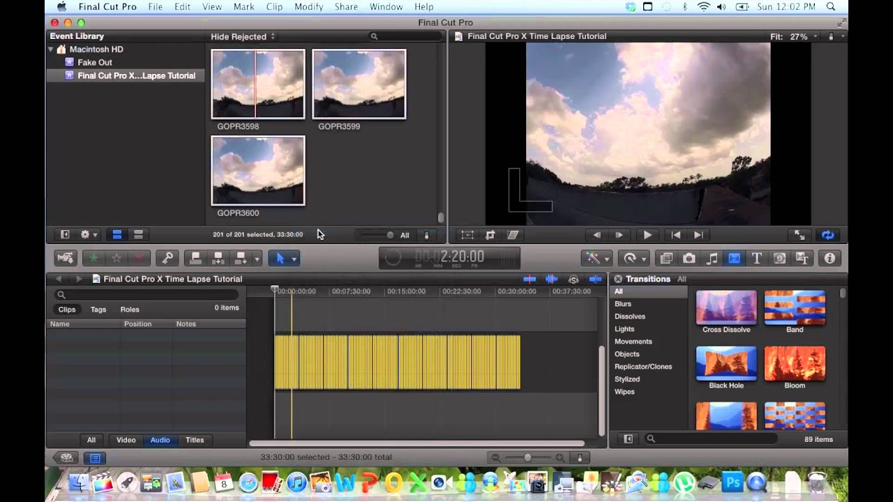This screenshot has height=502, width=893.
Task: Open the append edit options arrow
Action: (257, 259)
